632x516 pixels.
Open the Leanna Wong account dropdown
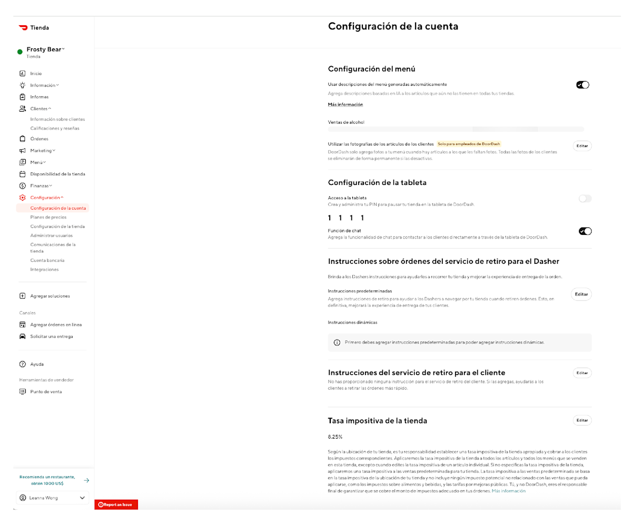52,497
